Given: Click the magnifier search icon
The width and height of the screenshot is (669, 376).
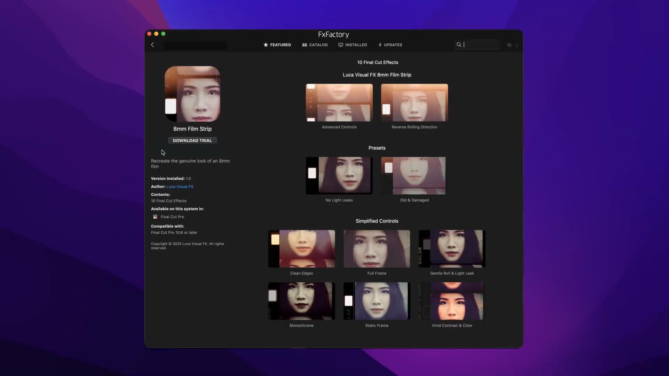Looking at the screenshot, I should coord(459,45).
